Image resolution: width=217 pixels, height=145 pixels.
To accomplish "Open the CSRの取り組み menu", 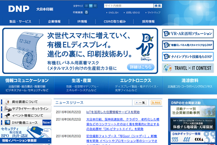I will (115, 21).
